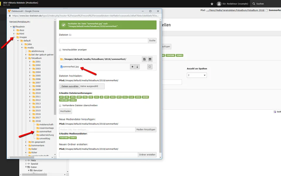The height and width of the screenshot is (176, 281).
Task: Click the Medien-URL input field
Action: (97, 130)
